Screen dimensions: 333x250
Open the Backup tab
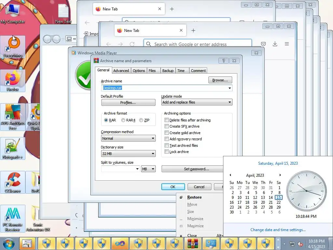(168, 71)
